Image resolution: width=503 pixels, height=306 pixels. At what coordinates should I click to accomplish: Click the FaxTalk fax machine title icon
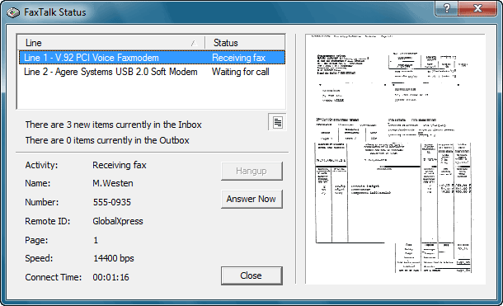click(x=13, y=12)
